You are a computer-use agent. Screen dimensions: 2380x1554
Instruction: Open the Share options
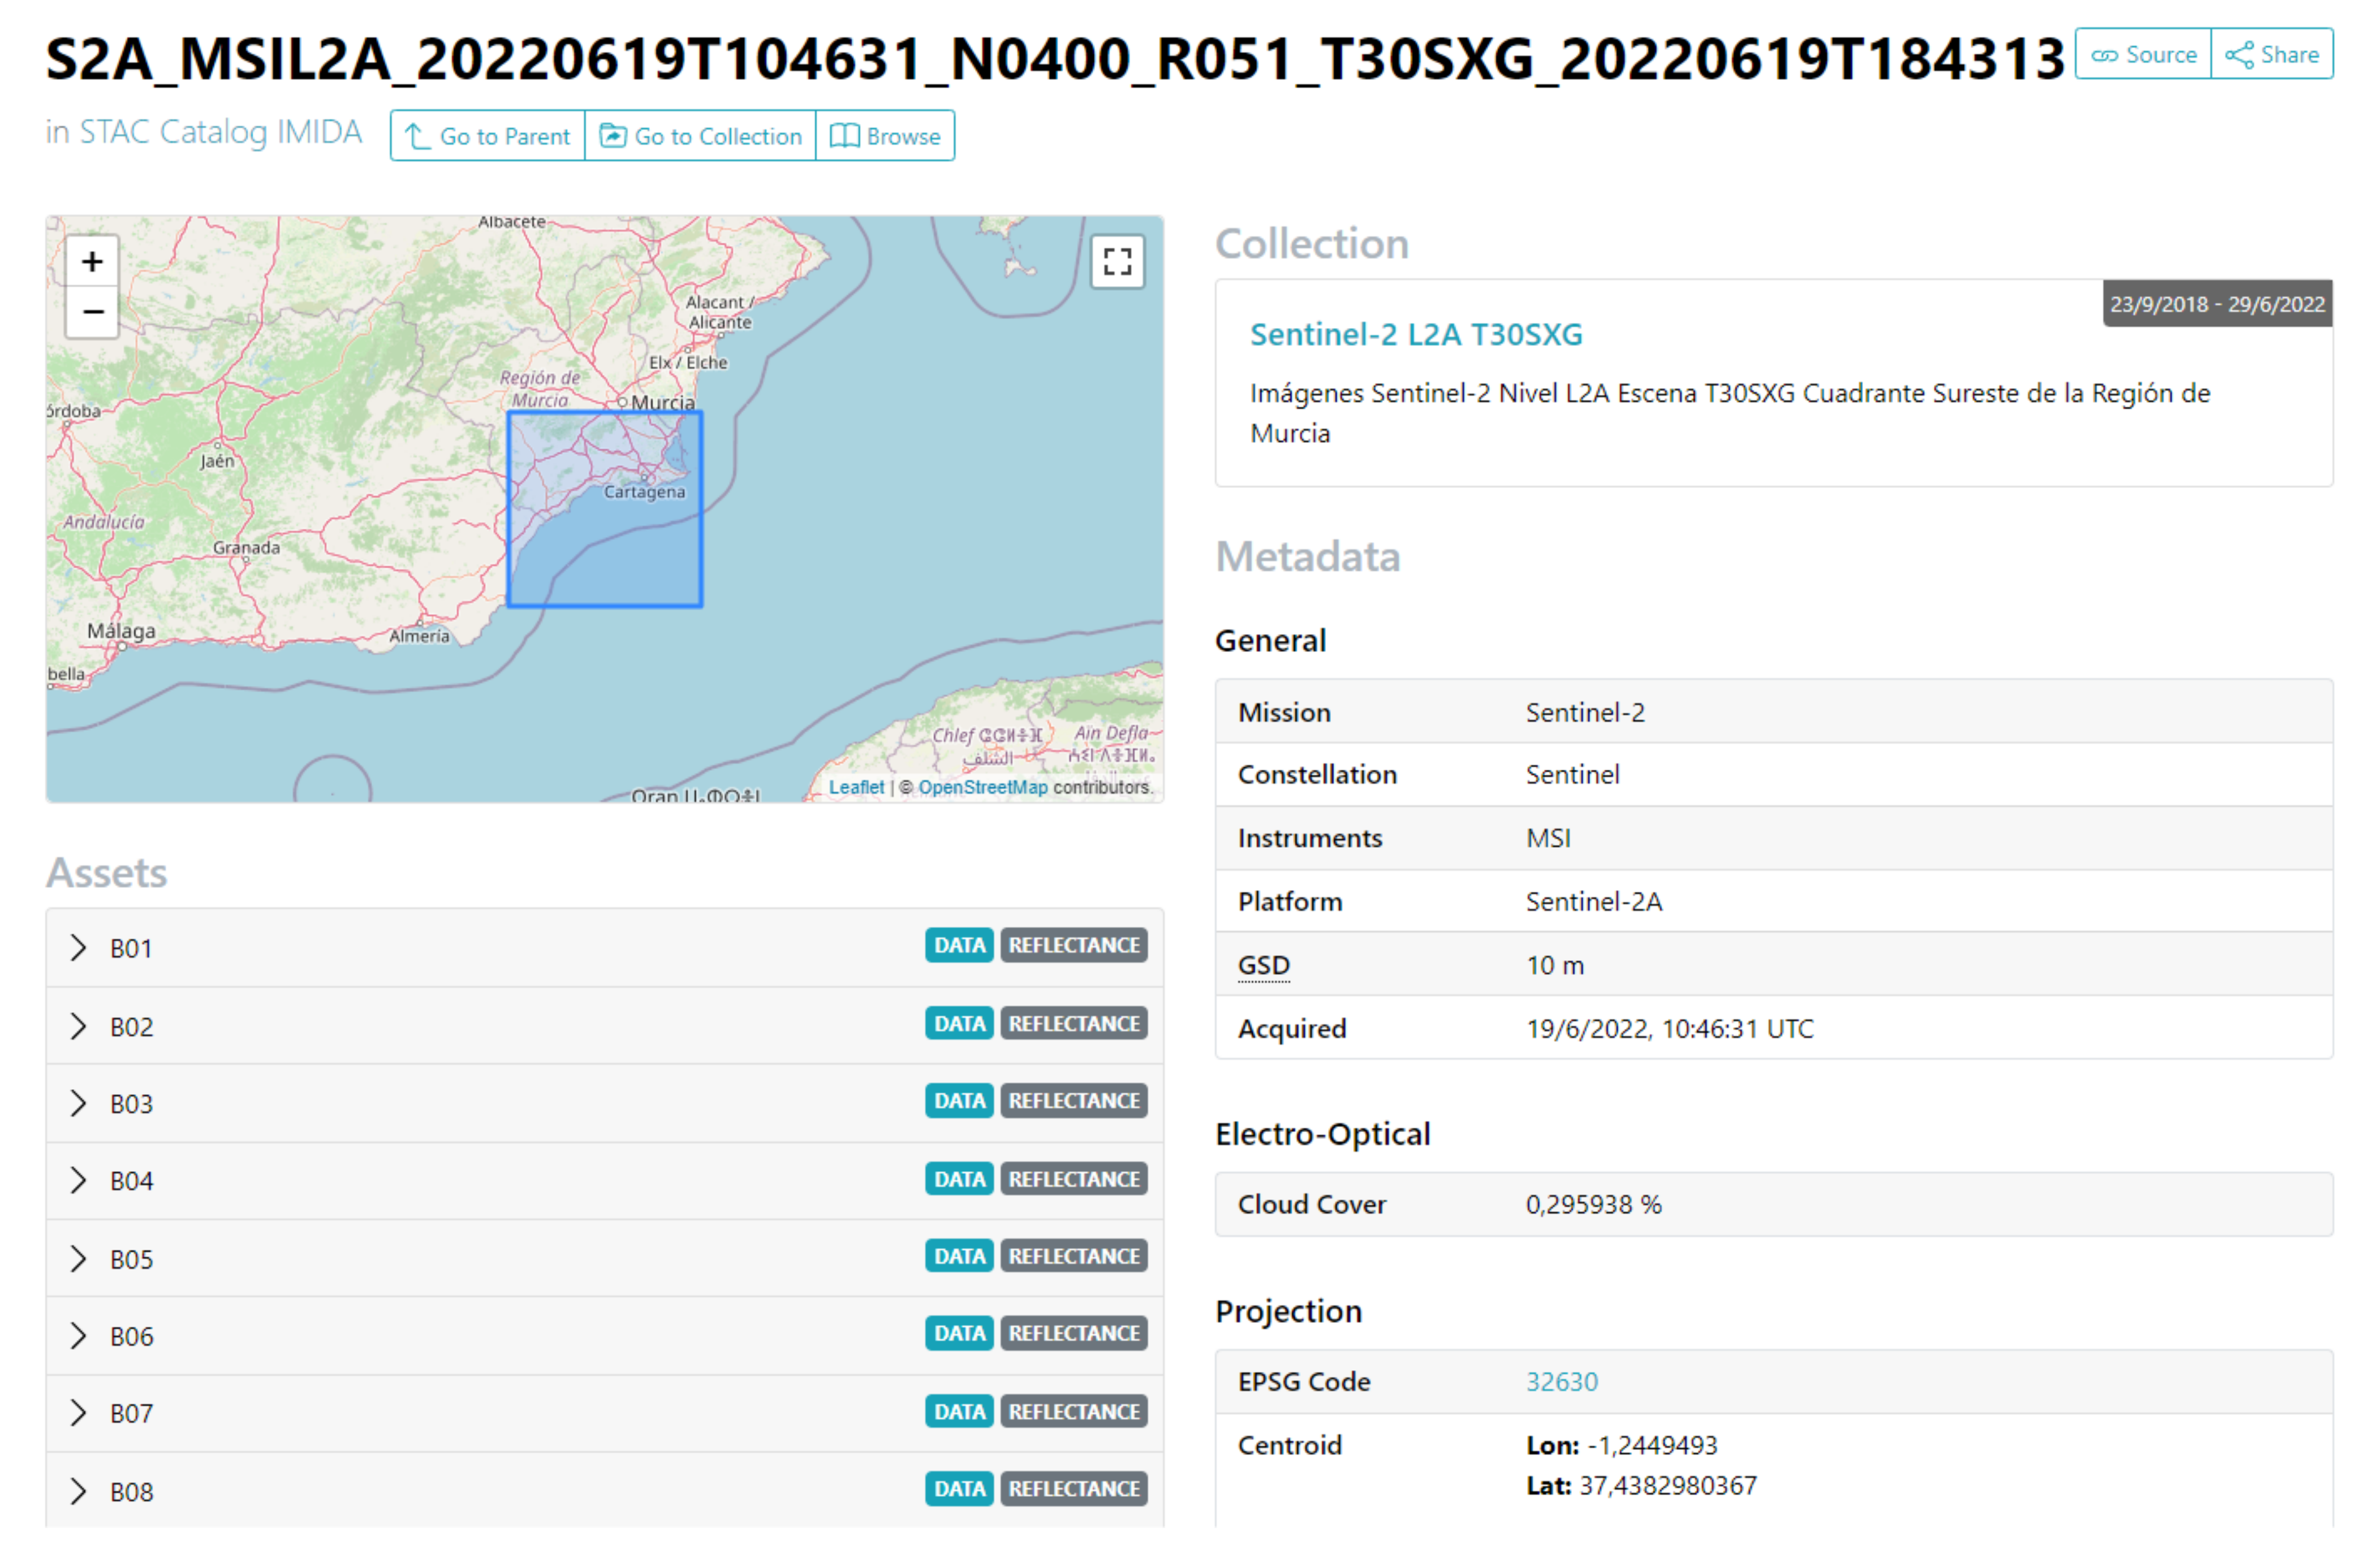[2272, 54]
